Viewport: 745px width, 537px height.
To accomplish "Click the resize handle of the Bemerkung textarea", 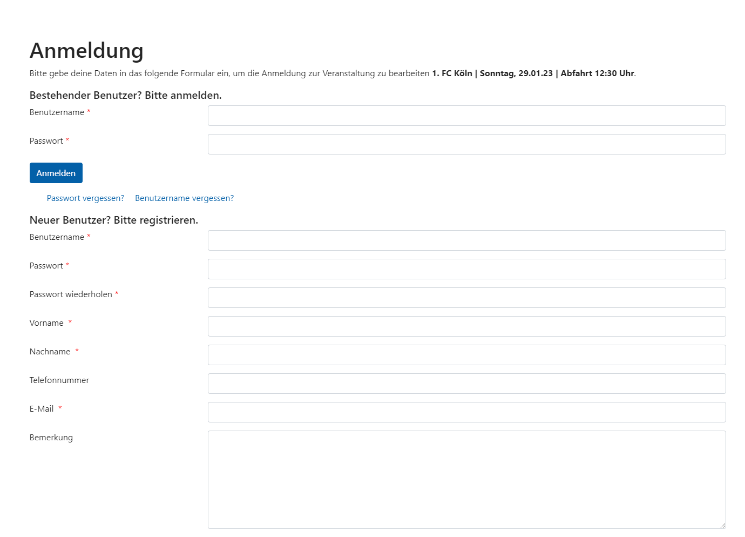I will tap(722, 525).
